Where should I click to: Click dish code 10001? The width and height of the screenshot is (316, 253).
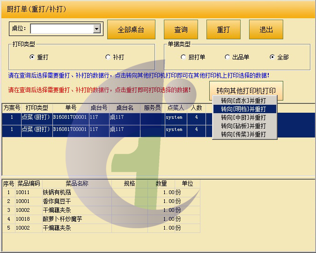click(22, 201)
